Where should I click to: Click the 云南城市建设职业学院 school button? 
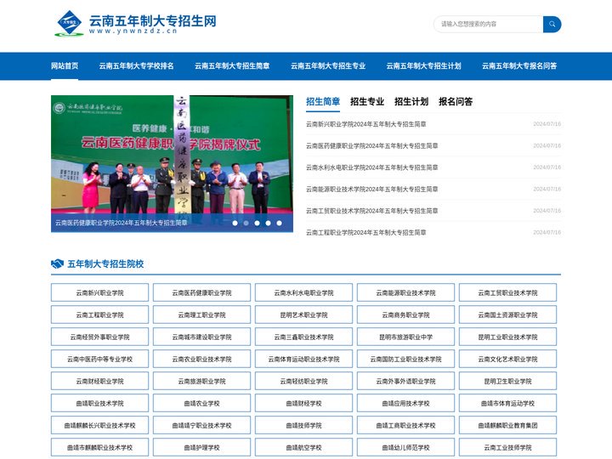(x=201, y=337)
